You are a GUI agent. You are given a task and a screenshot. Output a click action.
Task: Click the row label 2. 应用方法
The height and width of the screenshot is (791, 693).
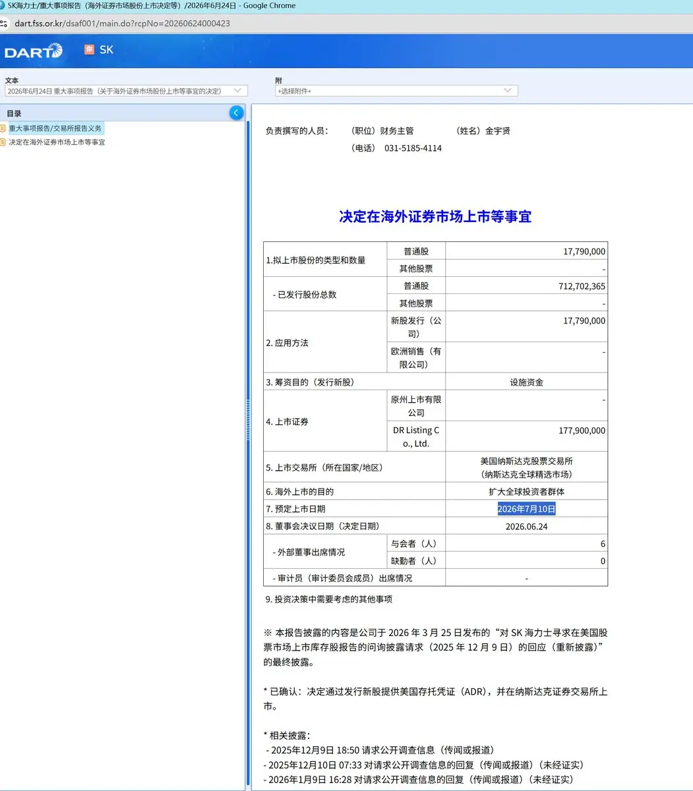pyautogui.click(x=287, y=343)
